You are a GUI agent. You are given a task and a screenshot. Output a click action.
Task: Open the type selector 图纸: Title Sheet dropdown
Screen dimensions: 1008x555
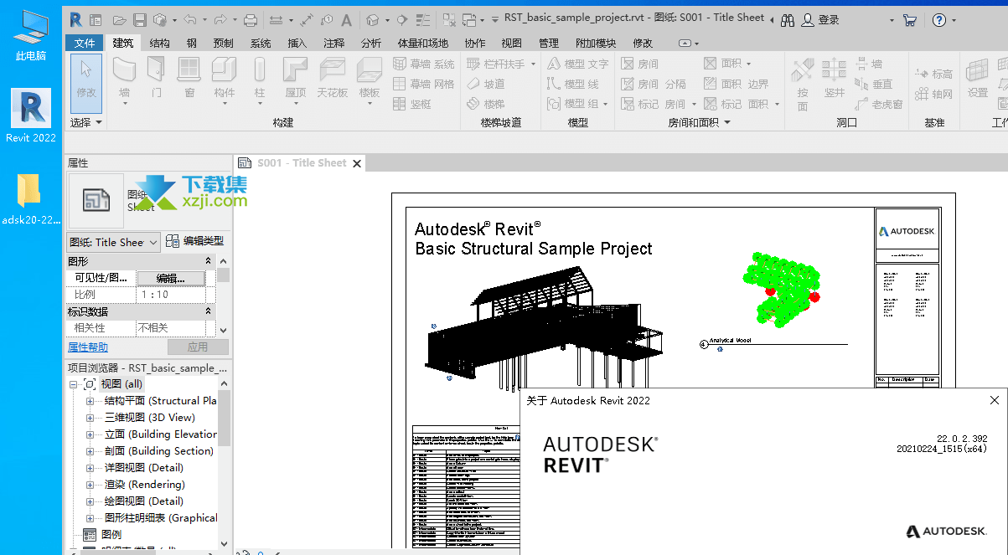click(113, 242)
